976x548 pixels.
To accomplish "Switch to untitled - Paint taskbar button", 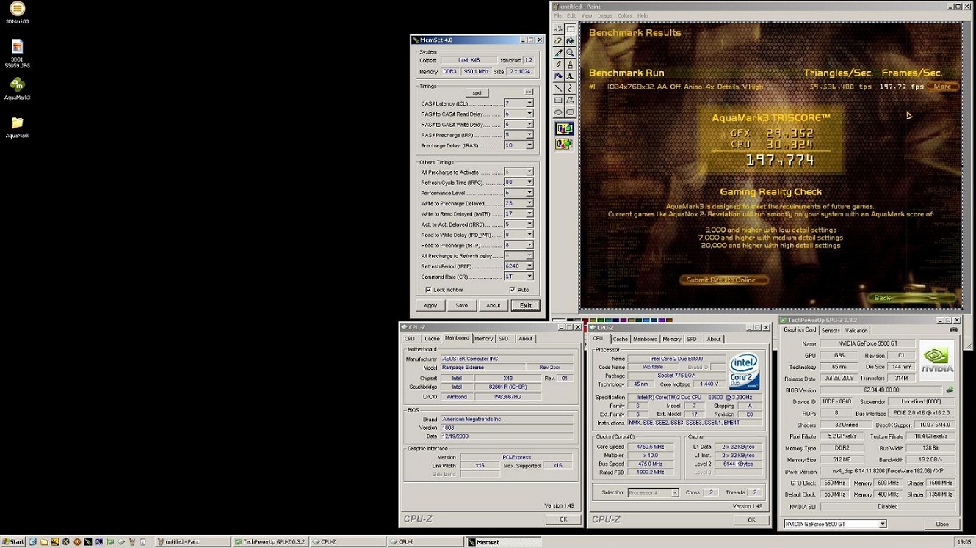I will coord(193,542).
